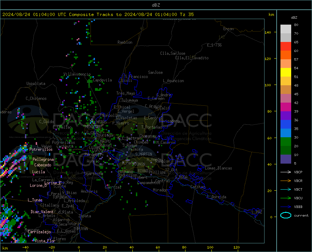Screen dimensions: 312x252
Task: Click the Encon label on map
Action: tap(228, 29)
